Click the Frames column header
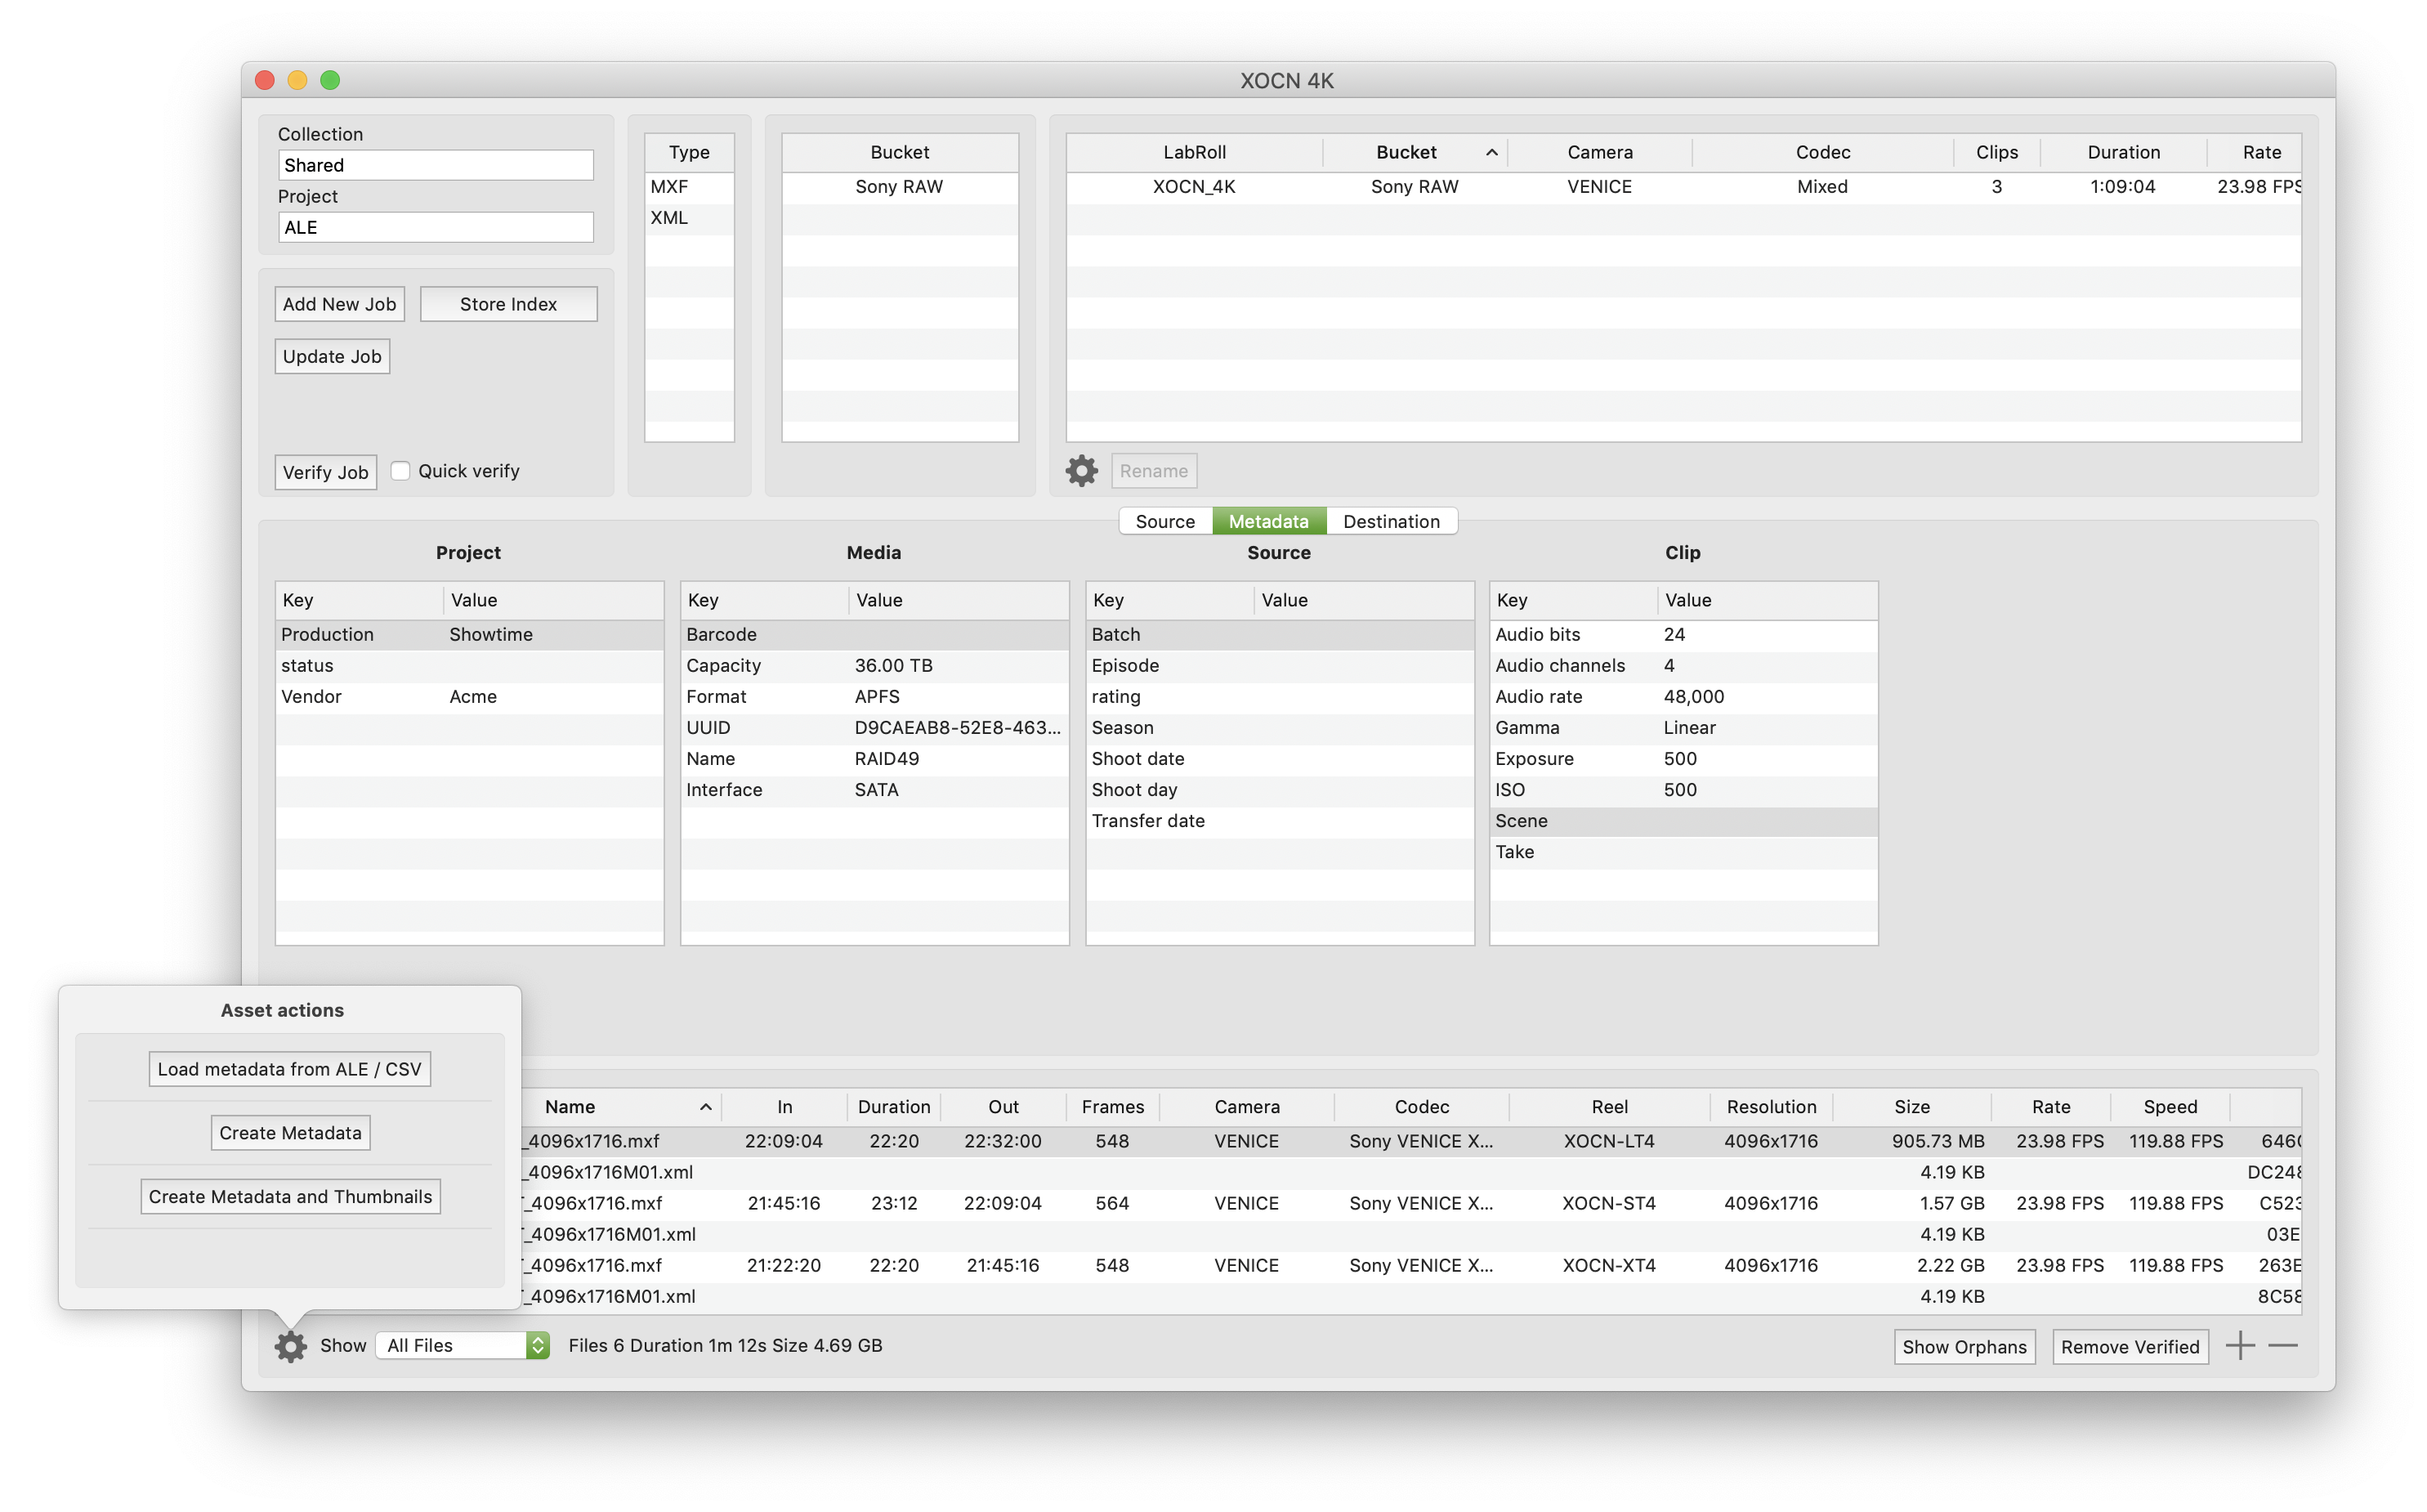 coord(1112,1107)
